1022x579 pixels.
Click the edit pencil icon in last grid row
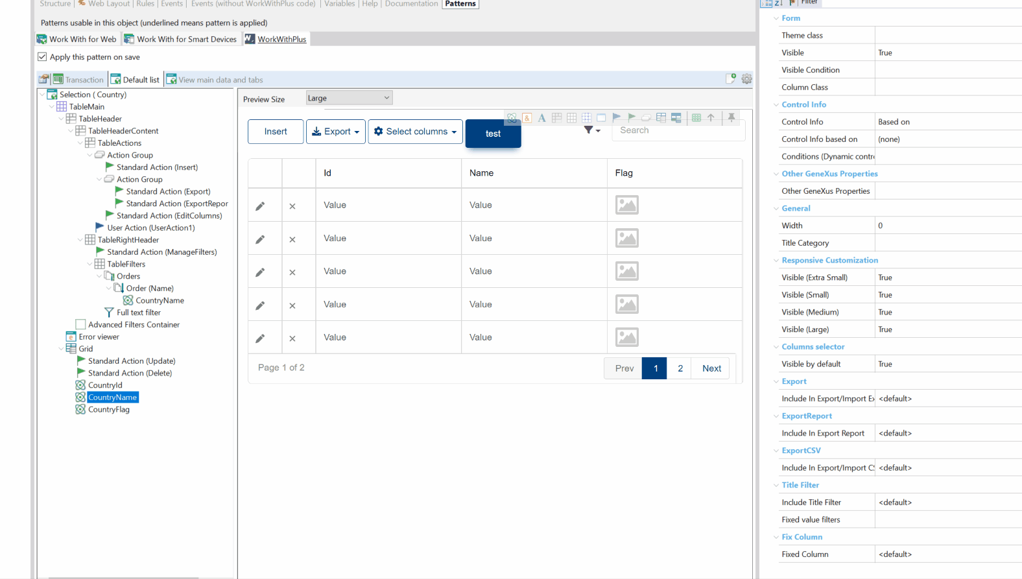[x=260, y=338]
